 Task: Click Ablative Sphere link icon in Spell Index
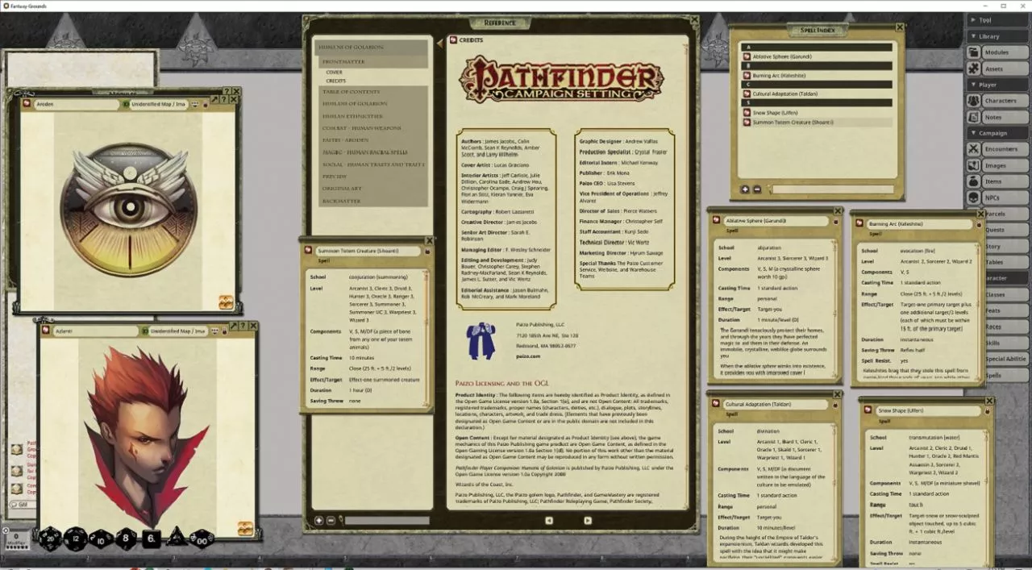tap(747, 56)
